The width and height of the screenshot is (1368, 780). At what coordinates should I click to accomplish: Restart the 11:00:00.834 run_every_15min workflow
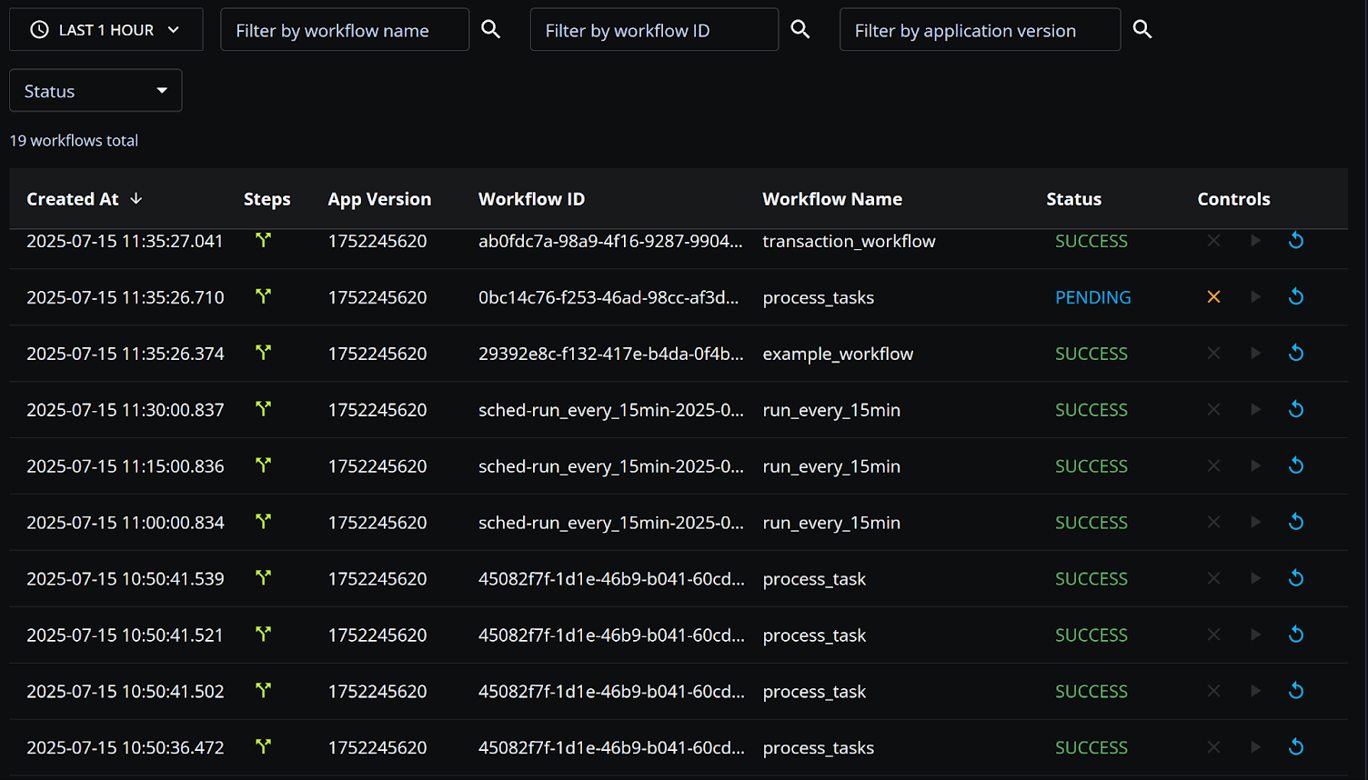[1296, 523]
